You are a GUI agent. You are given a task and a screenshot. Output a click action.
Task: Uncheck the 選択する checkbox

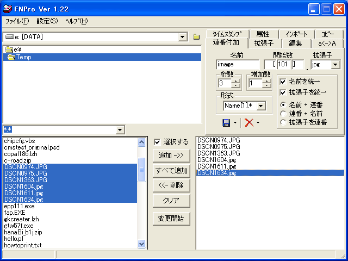point(158,142)
